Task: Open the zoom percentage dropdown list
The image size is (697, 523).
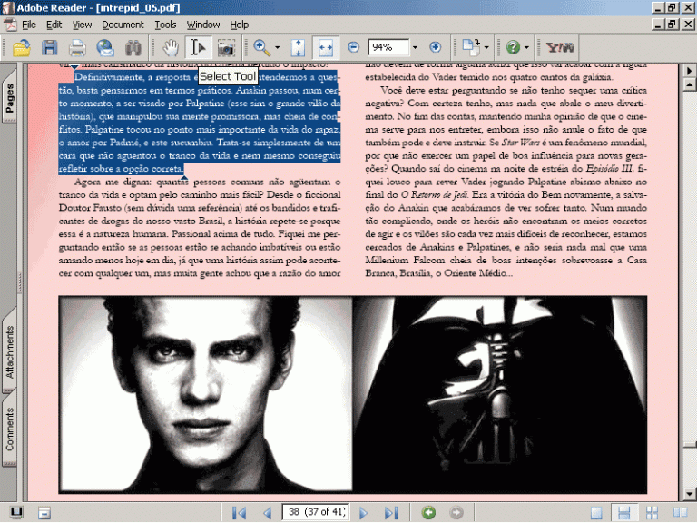Action: [x=415, y=47]
